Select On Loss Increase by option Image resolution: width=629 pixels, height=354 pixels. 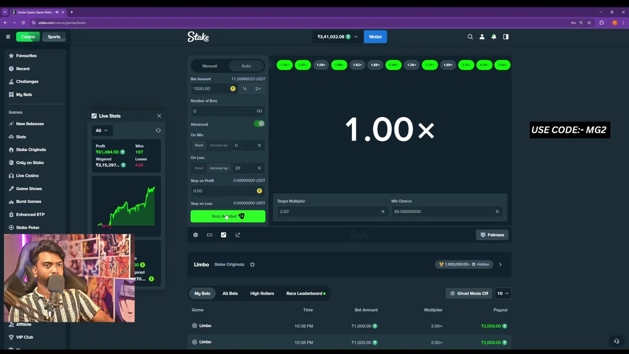pyautogui.click(x=219, y=168)
